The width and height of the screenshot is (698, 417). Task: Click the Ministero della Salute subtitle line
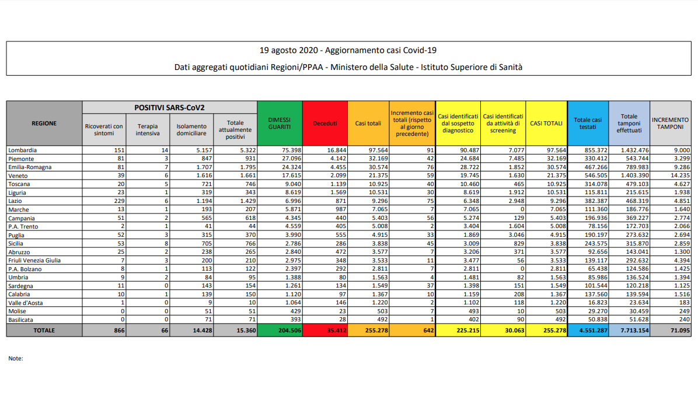[x=348, y=67]
